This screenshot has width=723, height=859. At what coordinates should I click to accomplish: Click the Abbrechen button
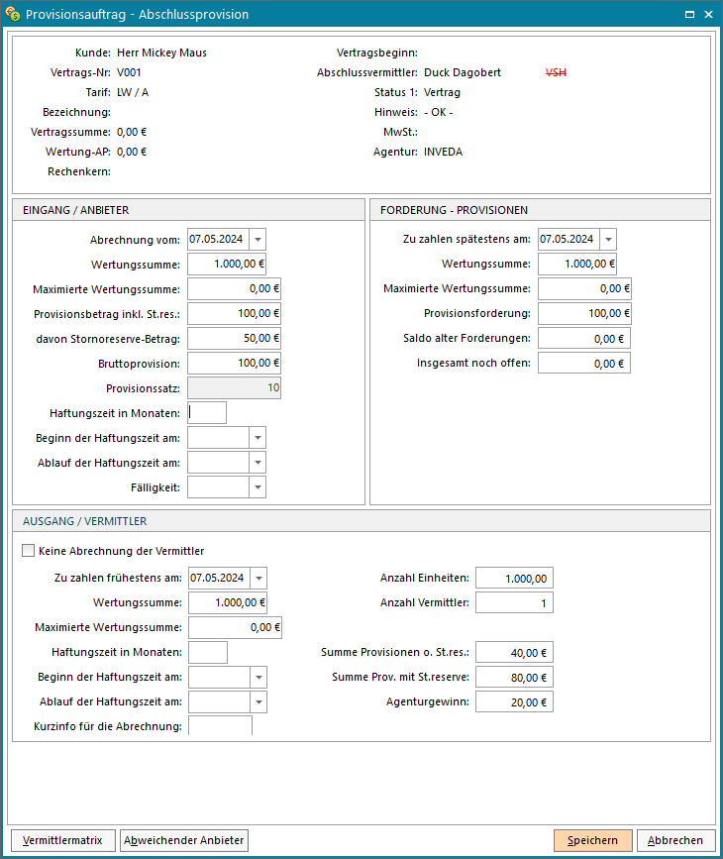tap(675, 840)
